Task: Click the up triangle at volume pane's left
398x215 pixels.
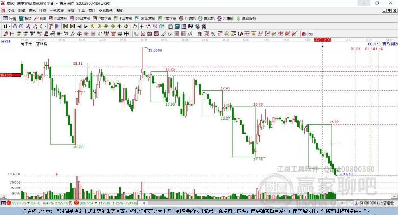Action: [3, 196]
